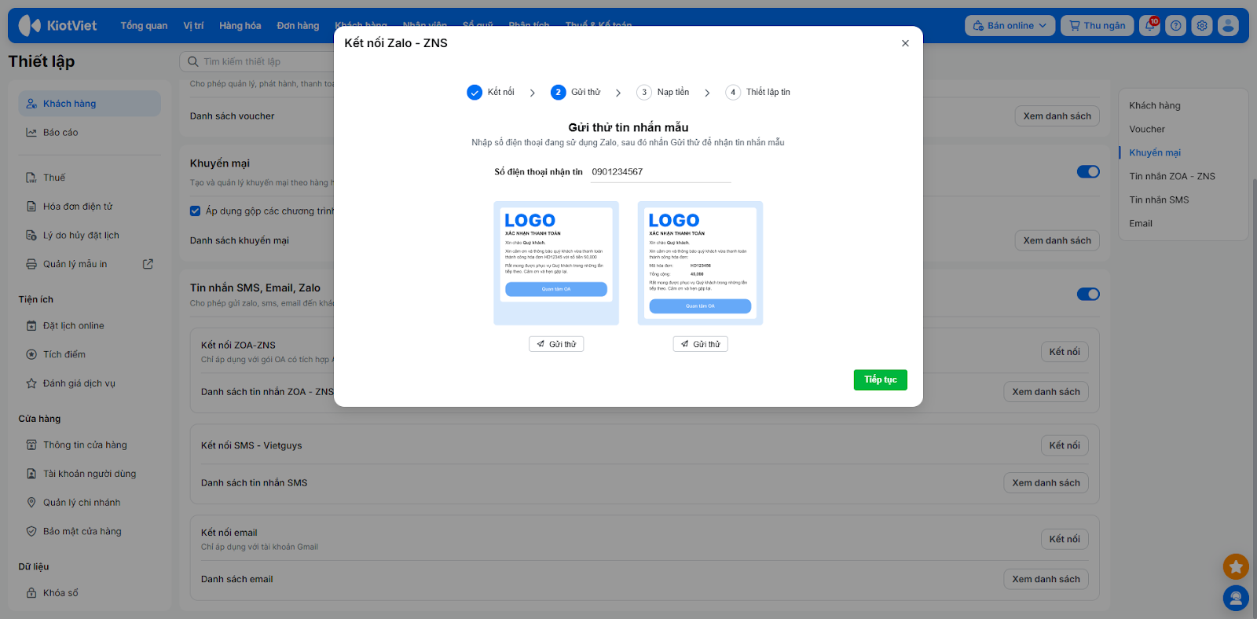Jump to Tin nhắn ZOA - ZNS section
The height and width of the screenshot is (619, 1257).
point(1172,176)
